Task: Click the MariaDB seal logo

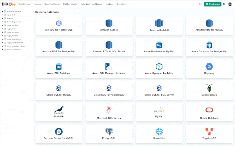Action: pos(59,110)
